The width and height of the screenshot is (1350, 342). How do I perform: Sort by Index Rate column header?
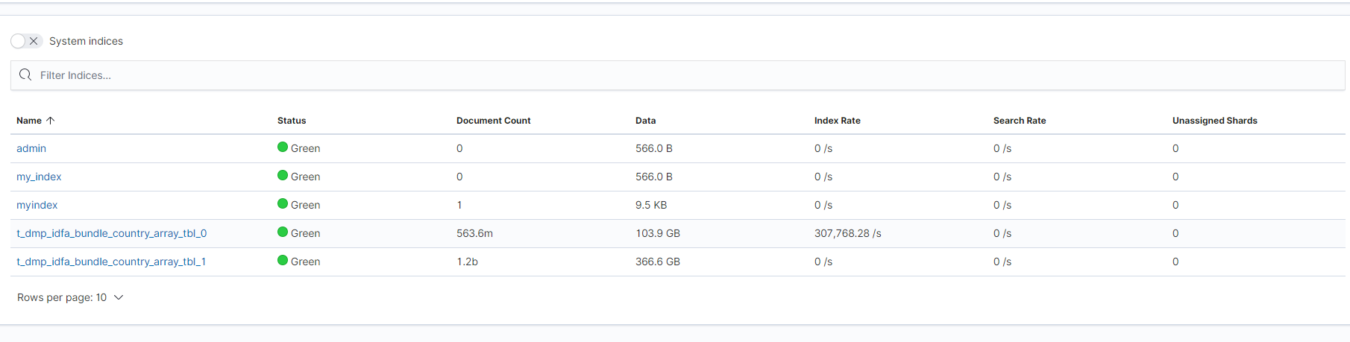coord(838,121)
